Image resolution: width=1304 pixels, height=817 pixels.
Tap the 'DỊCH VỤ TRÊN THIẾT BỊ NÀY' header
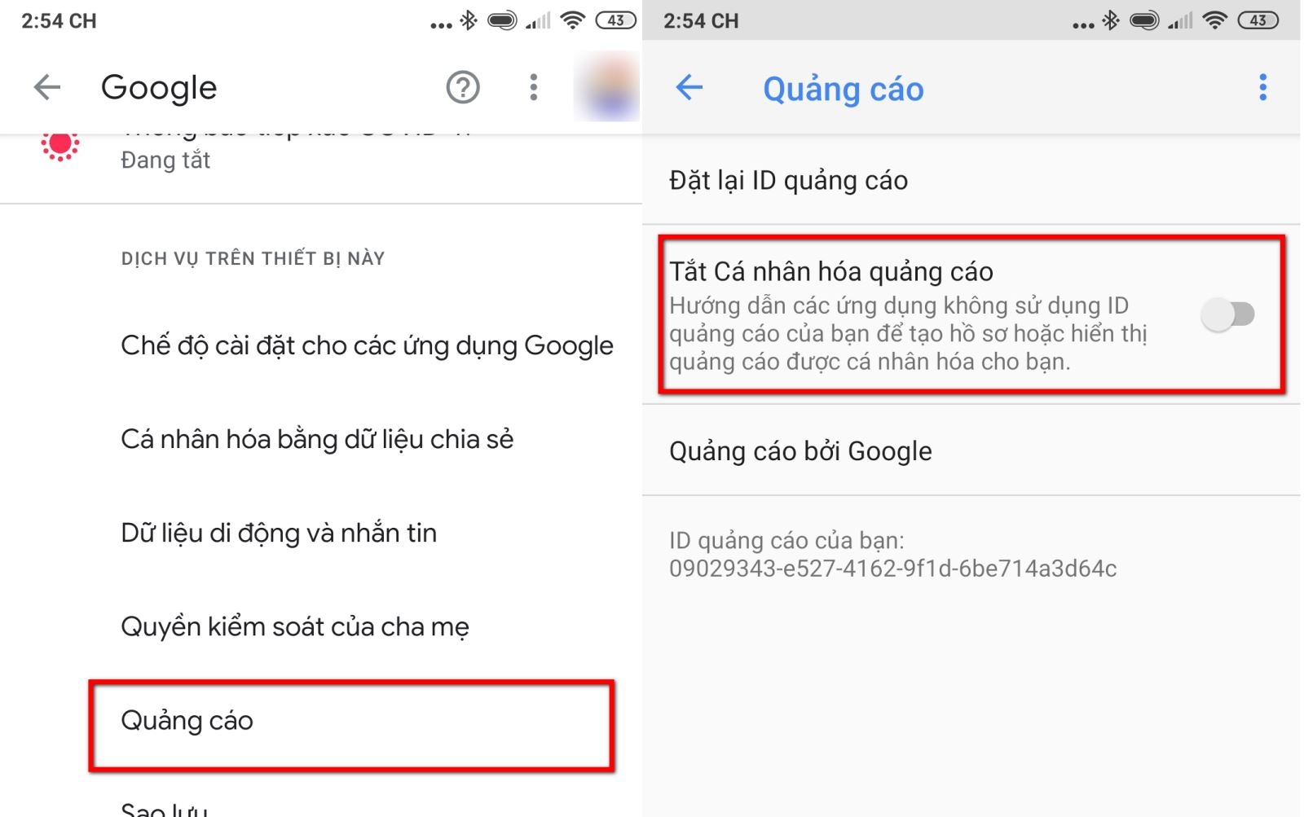pyautogui.click(x=253, y=259)
